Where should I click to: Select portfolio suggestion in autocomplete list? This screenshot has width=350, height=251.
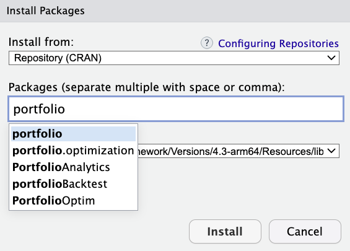[x=73, y=134]
